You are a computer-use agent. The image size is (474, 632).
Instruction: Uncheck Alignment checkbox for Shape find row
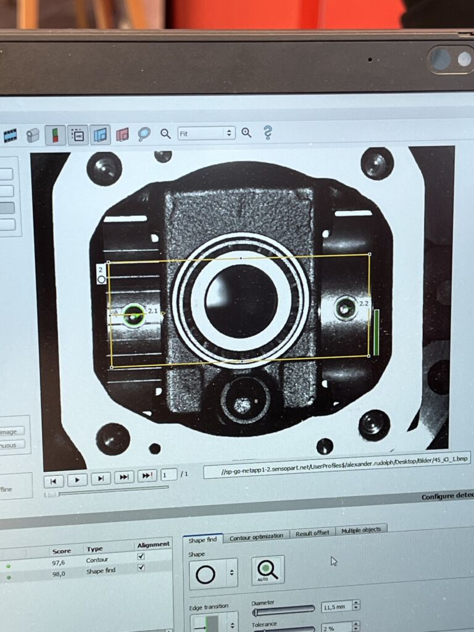[141, 568]
